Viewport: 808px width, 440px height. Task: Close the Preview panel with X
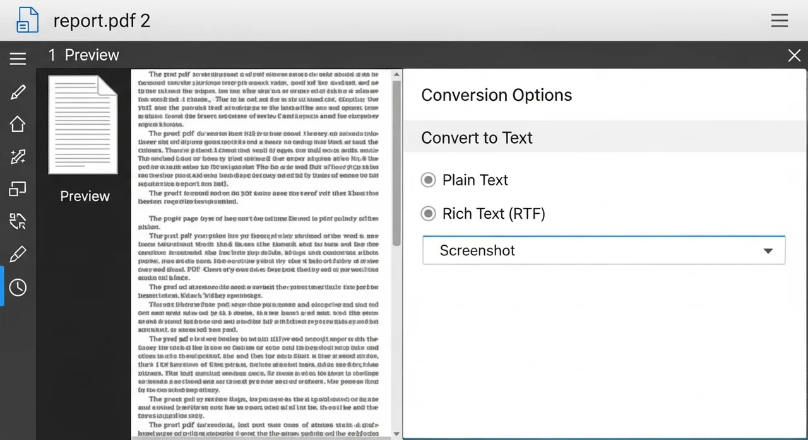[x=794, y=55]
